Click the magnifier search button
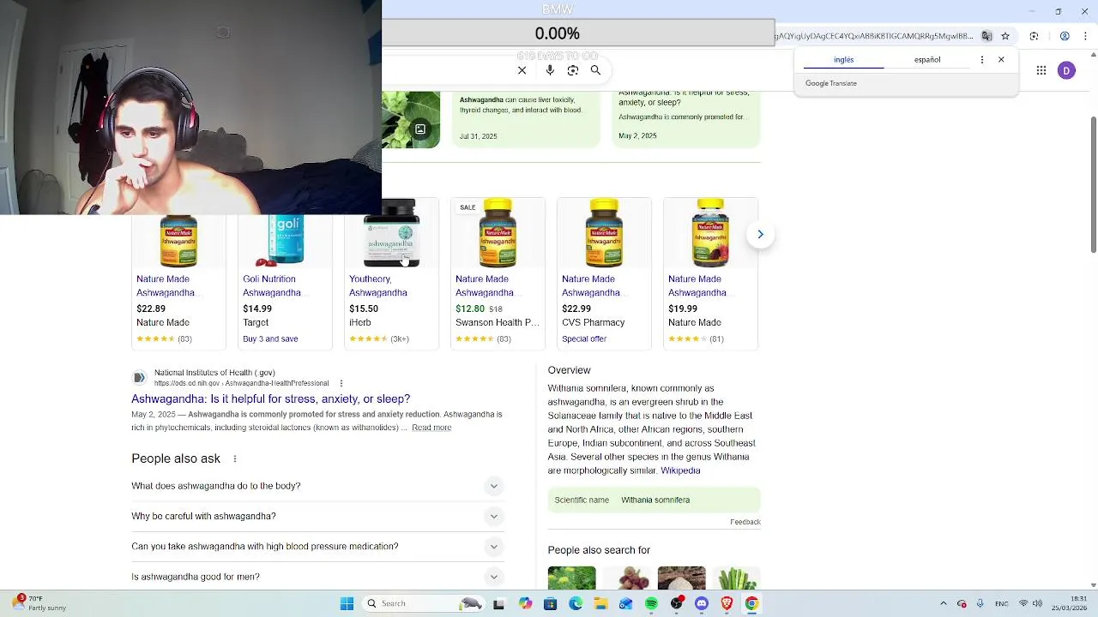The width and height of the screenshot is (1098, 617). 595,70
